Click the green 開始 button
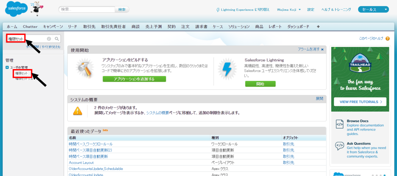 (260, 84)
